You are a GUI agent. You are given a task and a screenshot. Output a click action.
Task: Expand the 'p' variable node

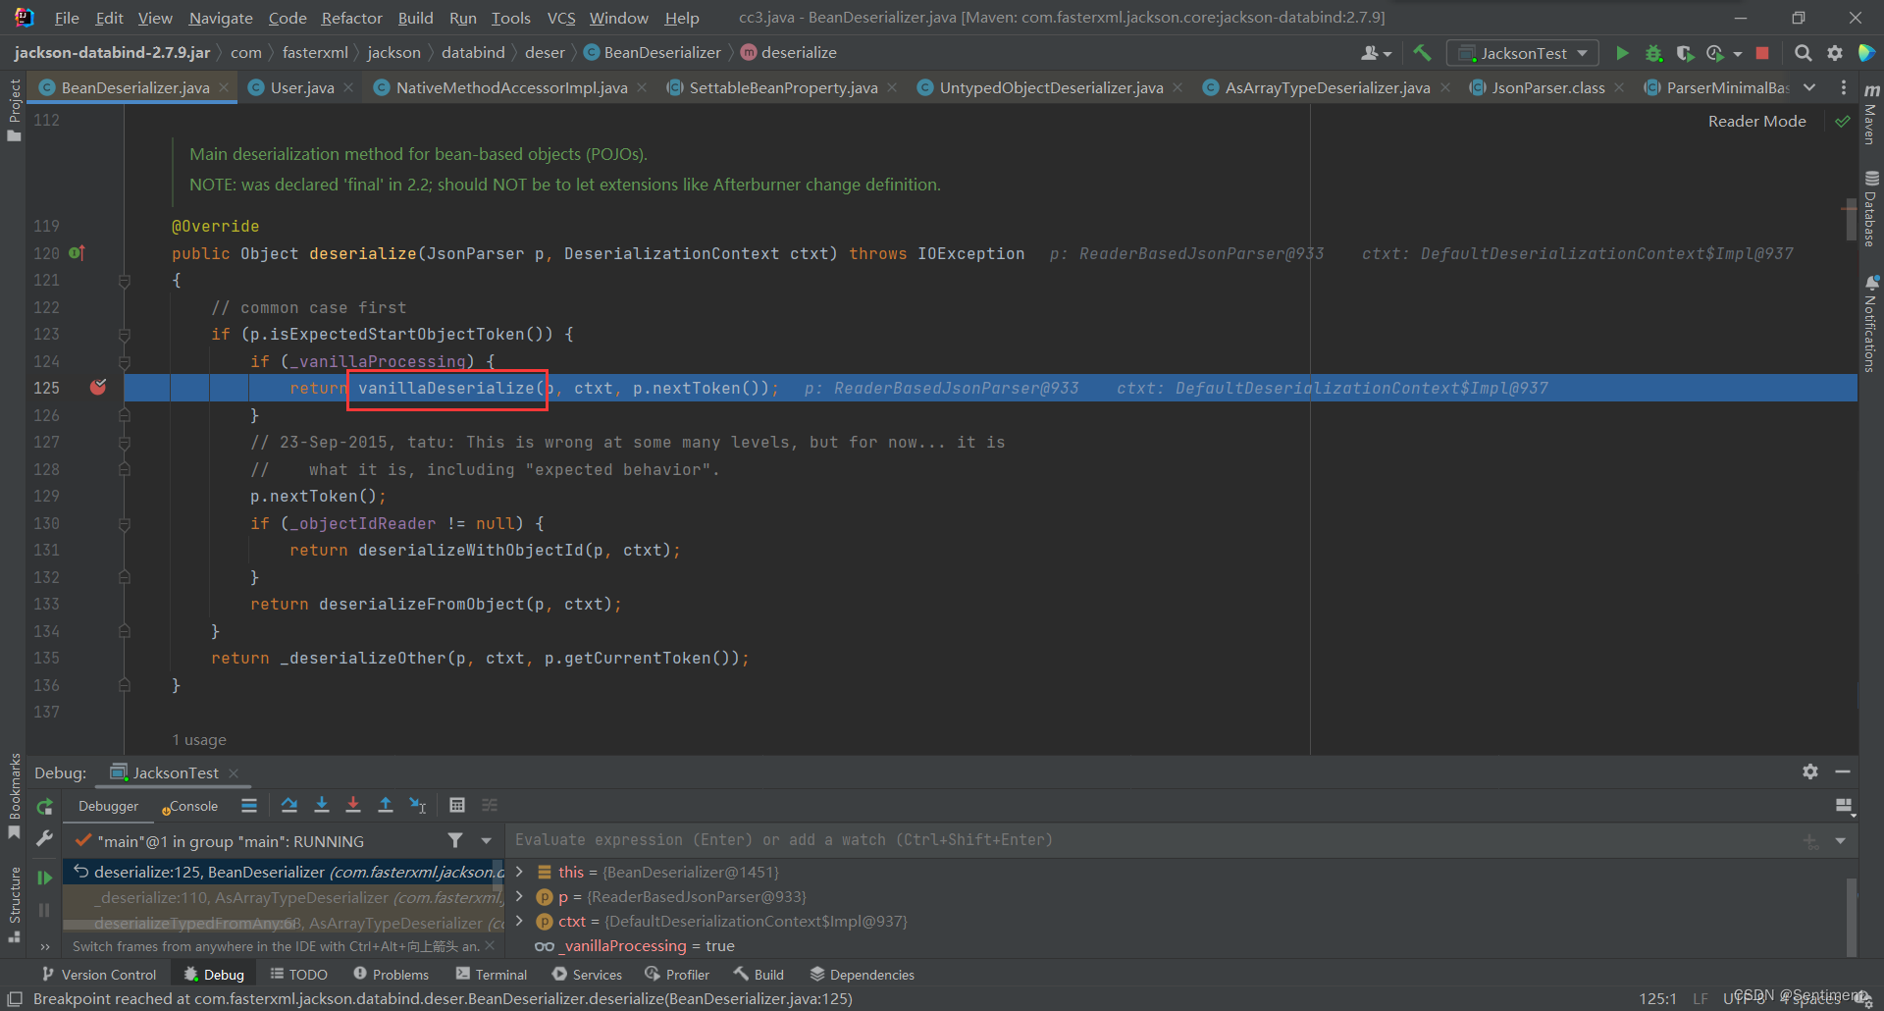coord(519,896)
